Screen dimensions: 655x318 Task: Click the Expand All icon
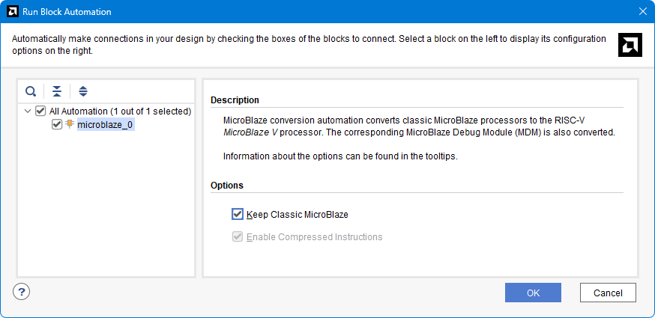click(83, 91)
